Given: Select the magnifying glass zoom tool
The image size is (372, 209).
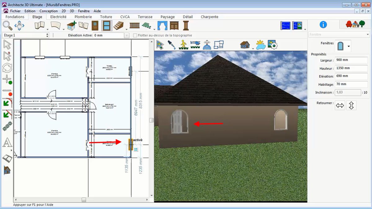Looking at the screenshot, I should coord(7,26).
